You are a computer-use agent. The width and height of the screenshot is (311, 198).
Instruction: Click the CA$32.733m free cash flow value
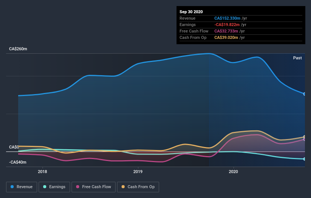tap(226, 31)
